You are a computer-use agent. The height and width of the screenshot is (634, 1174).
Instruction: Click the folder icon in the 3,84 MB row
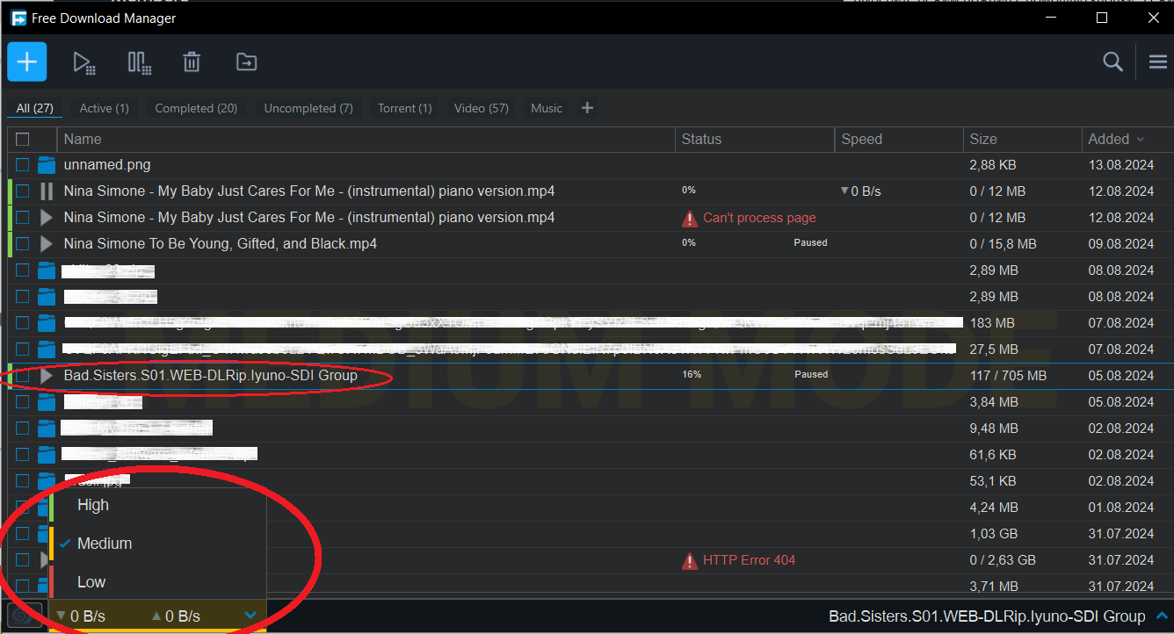point(47,402)
